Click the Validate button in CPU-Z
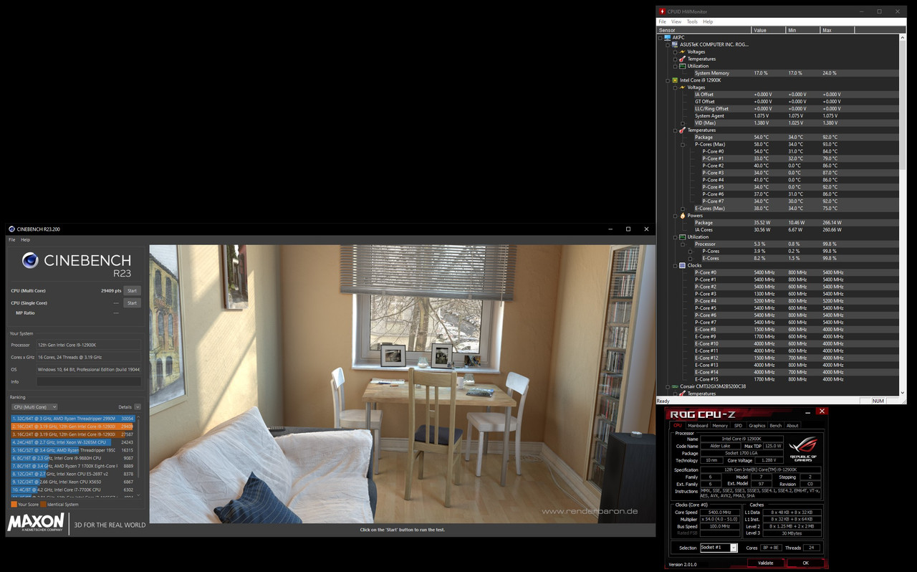Image resolution: width=917 pixels, height=572 pixels. (x=765, y=563)
